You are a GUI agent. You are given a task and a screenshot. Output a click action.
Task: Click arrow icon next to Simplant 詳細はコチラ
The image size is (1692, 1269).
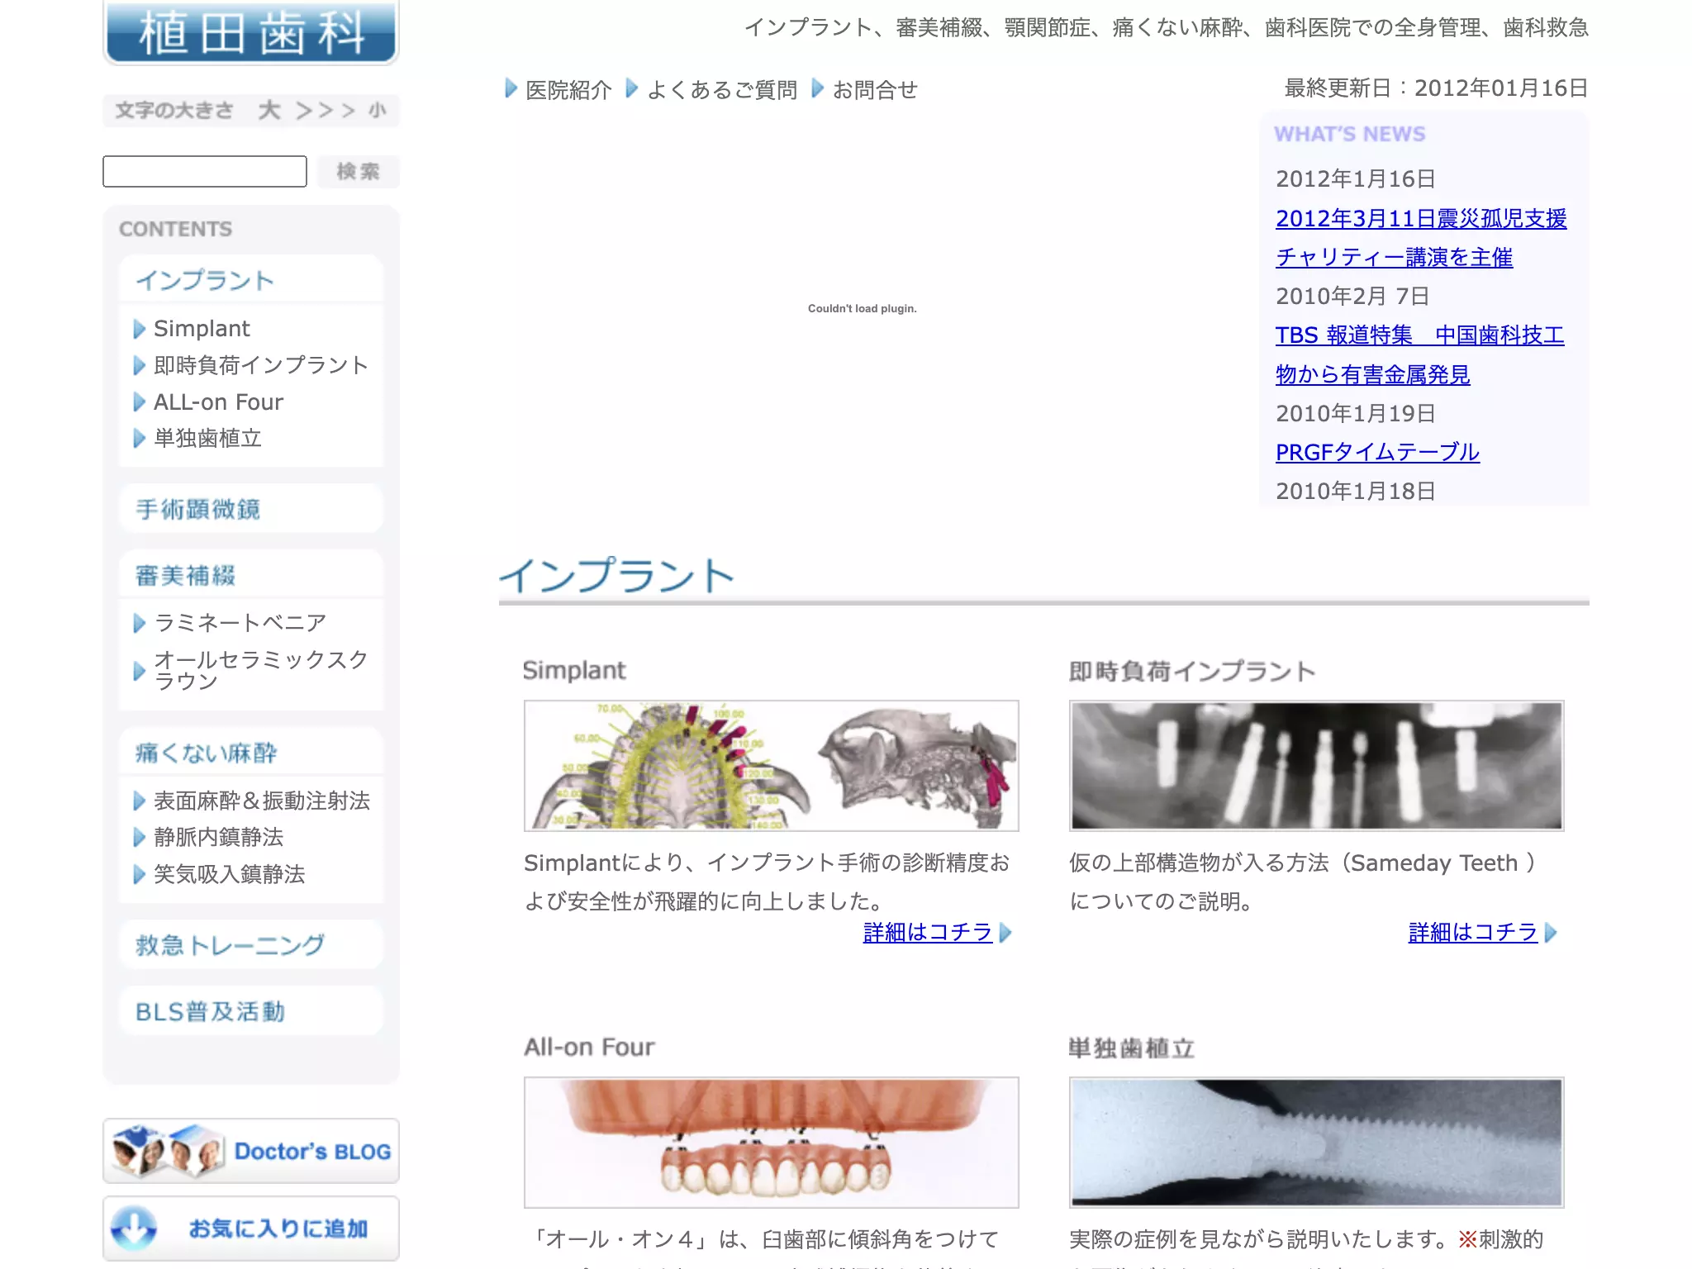1005,933
